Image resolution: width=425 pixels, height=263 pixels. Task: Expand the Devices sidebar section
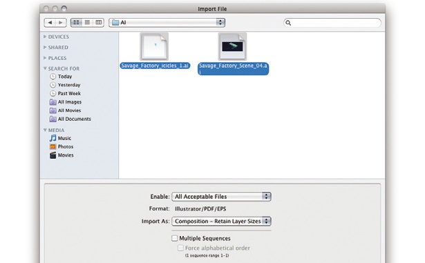tap(45, 37)
